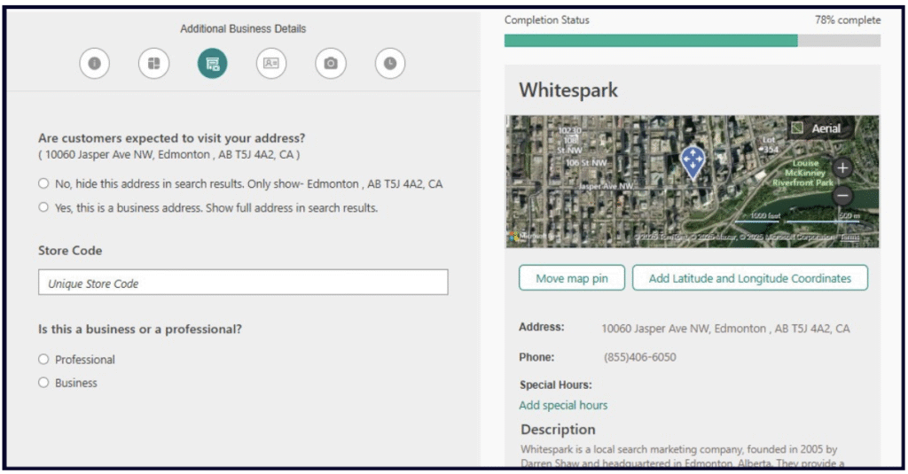908x474 pixels.
Task: Select 'Yes, this is a business address'
Action: click(43, 208)
